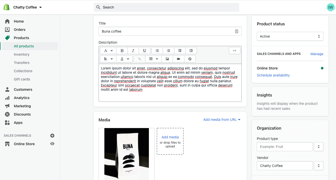336x180 pixels.
Task: Click the Organization heading
Action: [269, 128]
